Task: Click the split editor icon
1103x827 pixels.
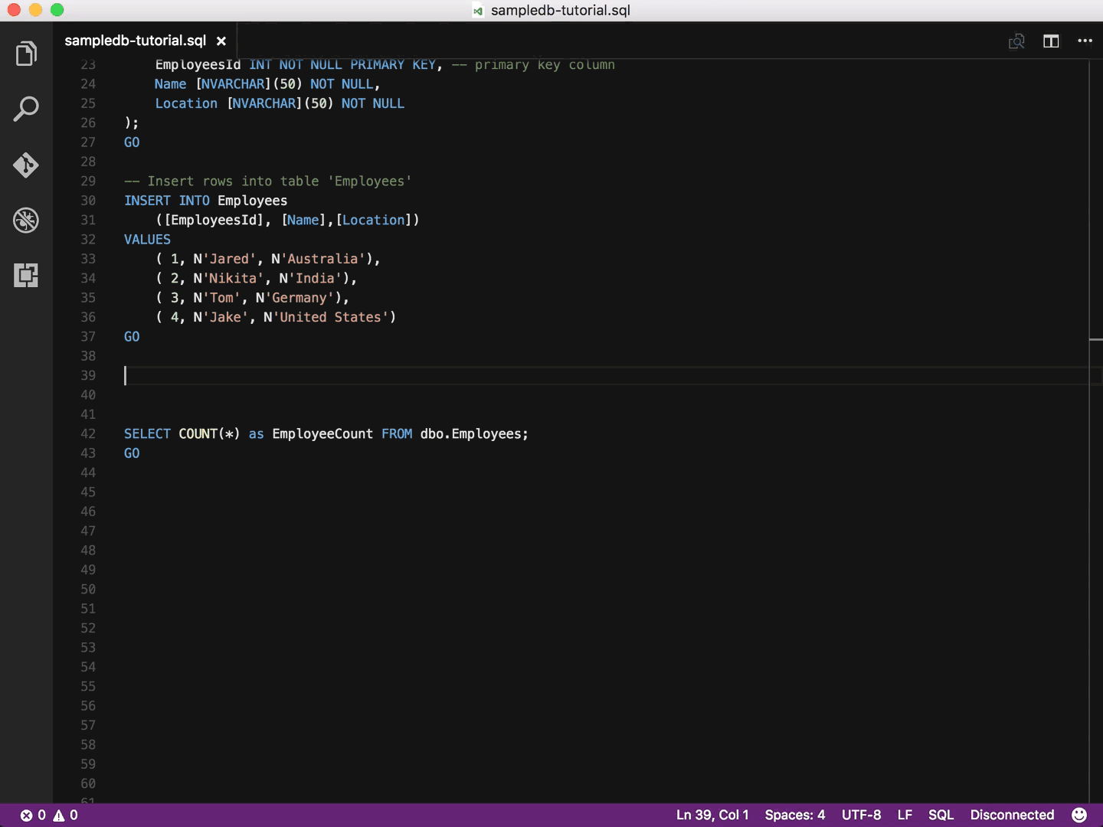Action: coord(1051,41)
